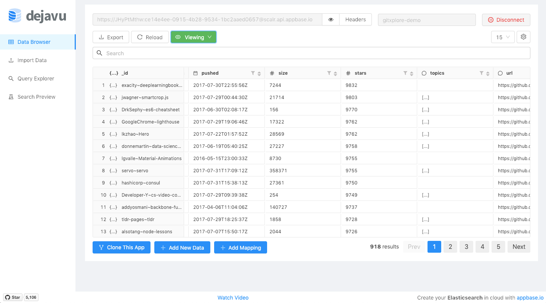
Task: Click the filter icon on pushed column
Action: (x=253, y=73)
